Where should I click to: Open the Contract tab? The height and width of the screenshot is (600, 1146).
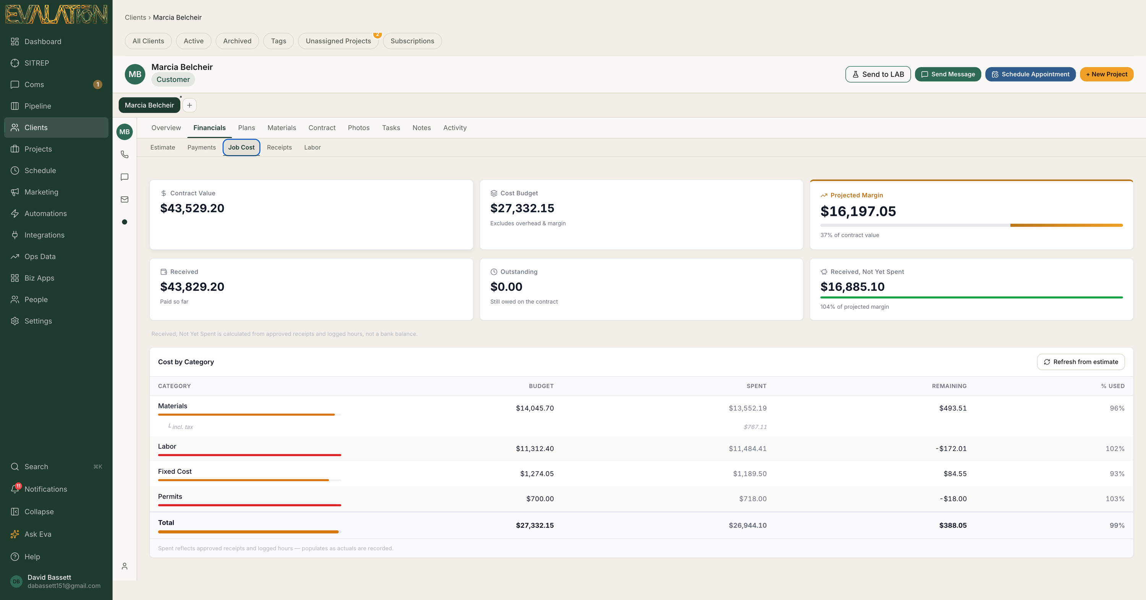pos(322,128)
